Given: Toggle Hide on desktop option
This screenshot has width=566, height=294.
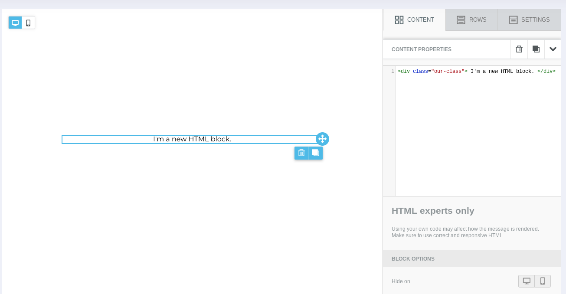Looking at the screenshot, I should [527, 281].
